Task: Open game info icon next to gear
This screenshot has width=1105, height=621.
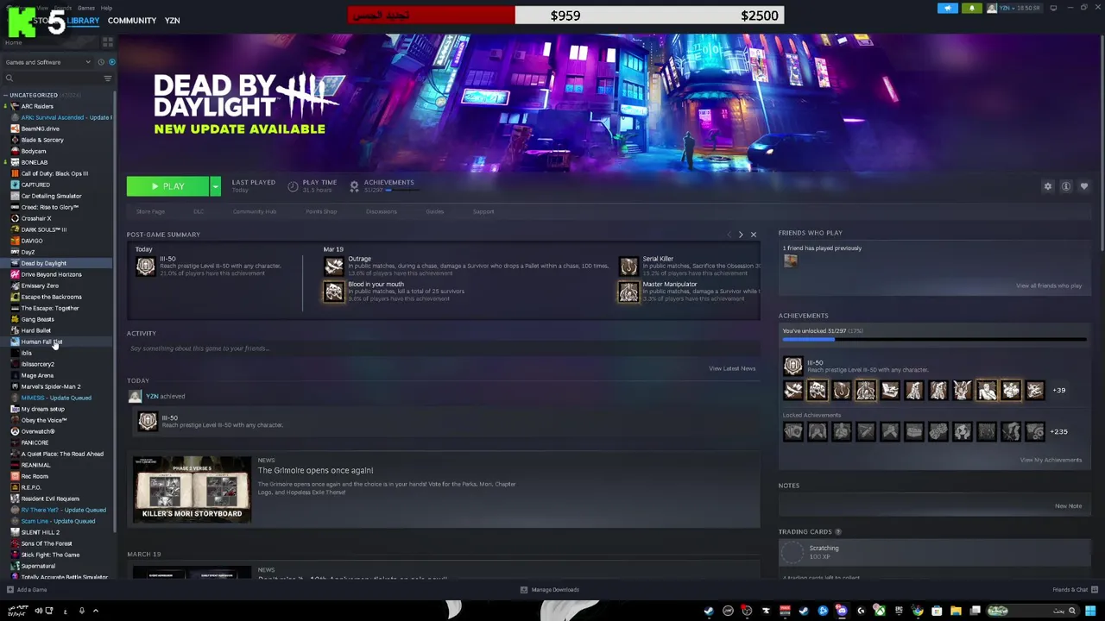Action: [1066, 186]
